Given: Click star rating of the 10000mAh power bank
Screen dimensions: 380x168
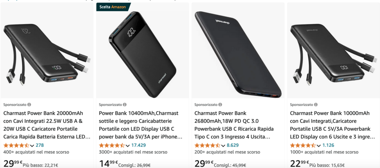Looking at the screenshot, I should tap(302, 145).
